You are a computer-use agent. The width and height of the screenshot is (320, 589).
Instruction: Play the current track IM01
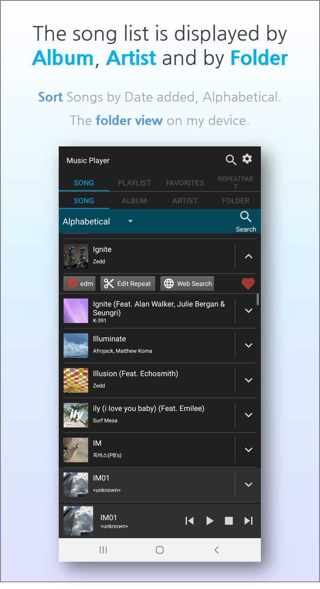pos(210,521)
